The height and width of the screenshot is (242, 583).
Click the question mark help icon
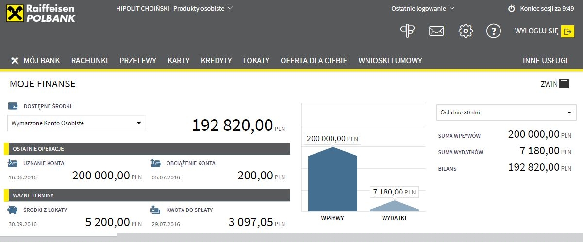pos(493,32)
